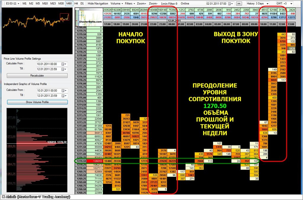Switch to the M15 timeframe
This screenshot has width=303, height=200.
[53, 4]
